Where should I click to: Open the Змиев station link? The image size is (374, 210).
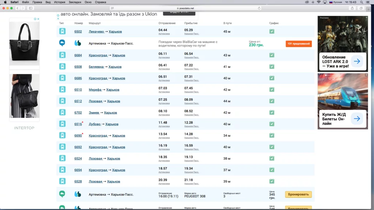tap(94, 113)
